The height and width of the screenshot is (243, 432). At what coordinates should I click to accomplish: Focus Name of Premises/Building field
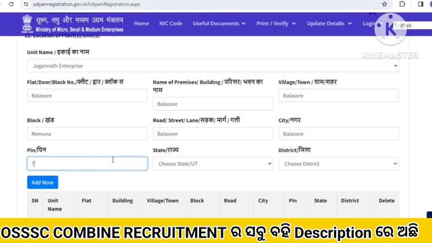(213, 104)
